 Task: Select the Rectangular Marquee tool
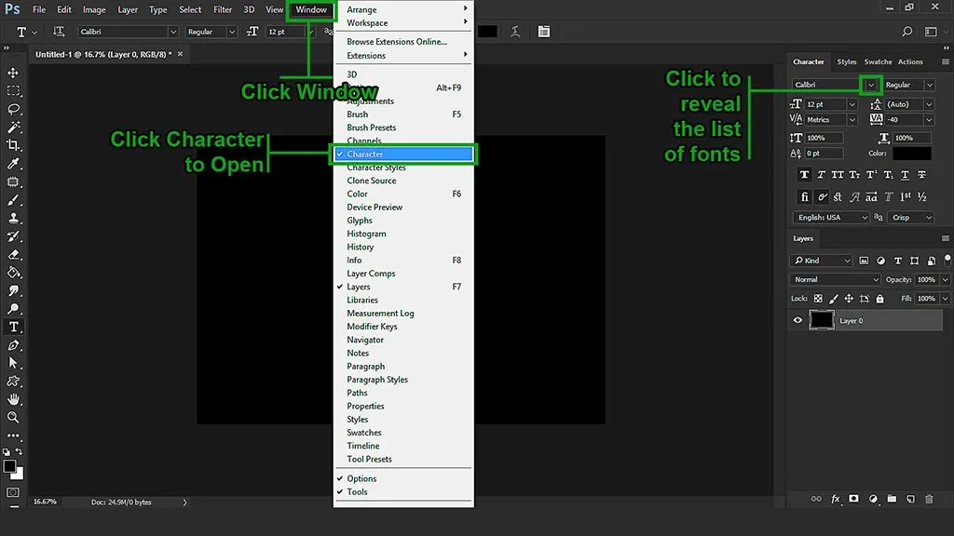13,91
